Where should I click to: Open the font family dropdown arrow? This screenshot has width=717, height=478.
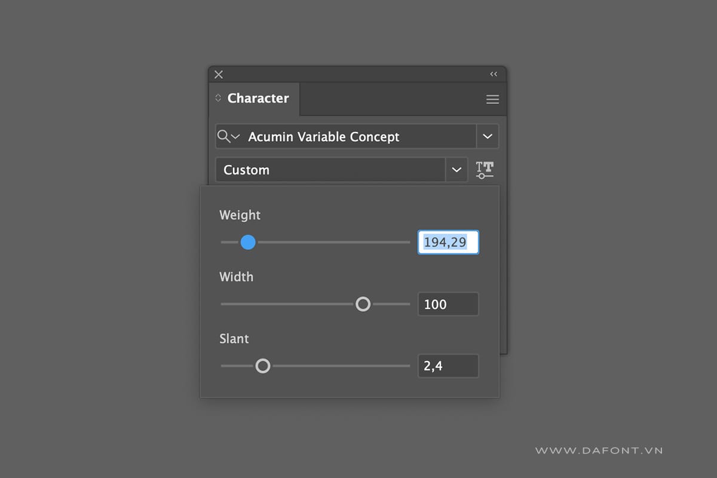(488, 136)
